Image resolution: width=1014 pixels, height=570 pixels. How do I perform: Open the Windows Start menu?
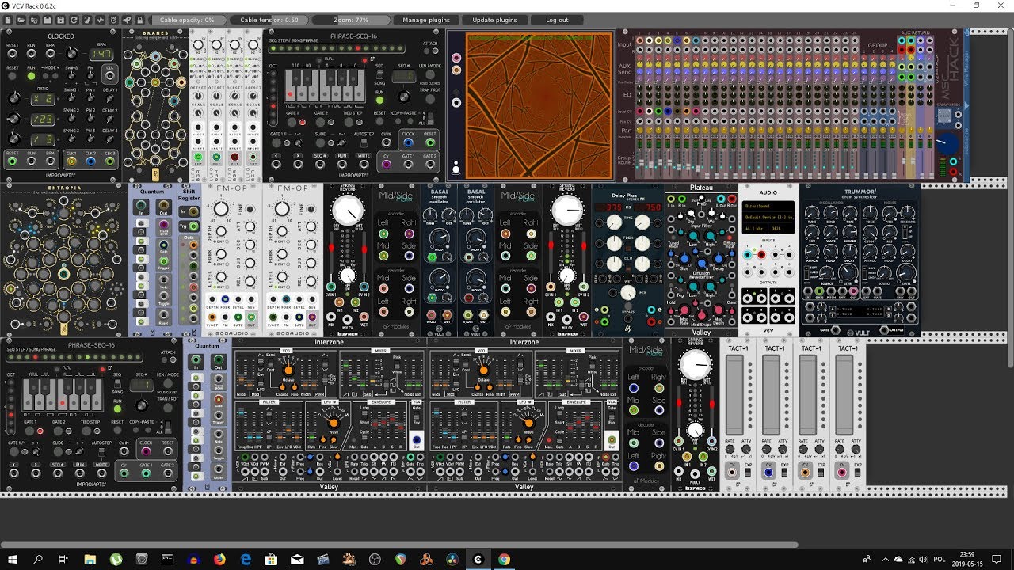click(x=13, y=559)
